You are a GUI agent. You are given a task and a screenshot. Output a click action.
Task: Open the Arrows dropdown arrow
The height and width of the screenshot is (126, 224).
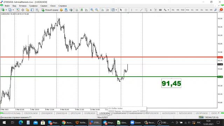(168, 10)
